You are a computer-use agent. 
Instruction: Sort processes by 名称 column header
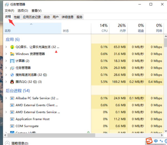click(x=32, y=28)
